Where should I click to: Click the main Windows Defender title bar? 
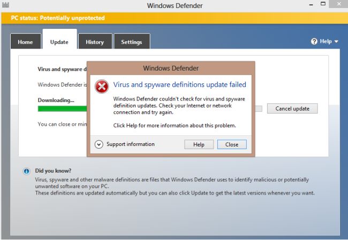click(x=174, y=6)
